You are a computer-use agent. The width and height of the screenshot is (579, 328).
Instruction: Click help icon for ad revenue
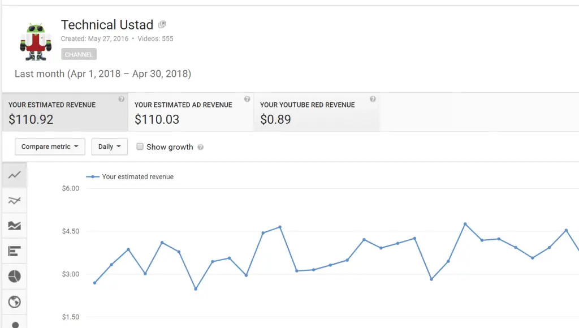[x=247, y=99]
